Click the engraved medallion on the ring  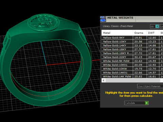pos(43,22)
